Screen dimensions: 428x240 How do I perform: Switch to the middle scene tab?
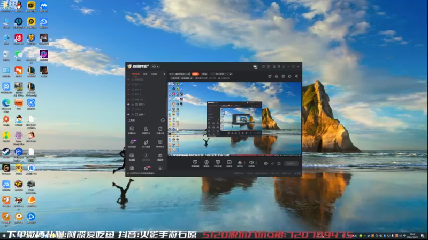tap(146, 74)
